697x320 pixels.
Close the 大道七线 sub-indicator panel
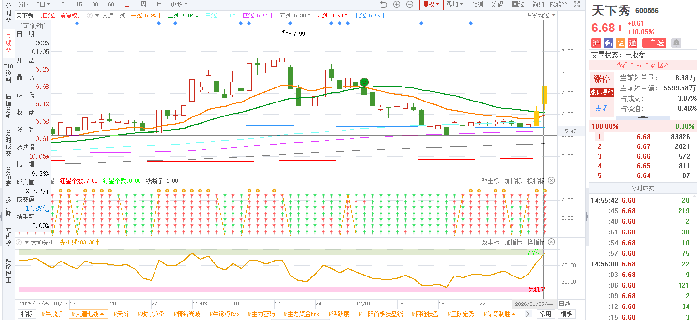551,181
